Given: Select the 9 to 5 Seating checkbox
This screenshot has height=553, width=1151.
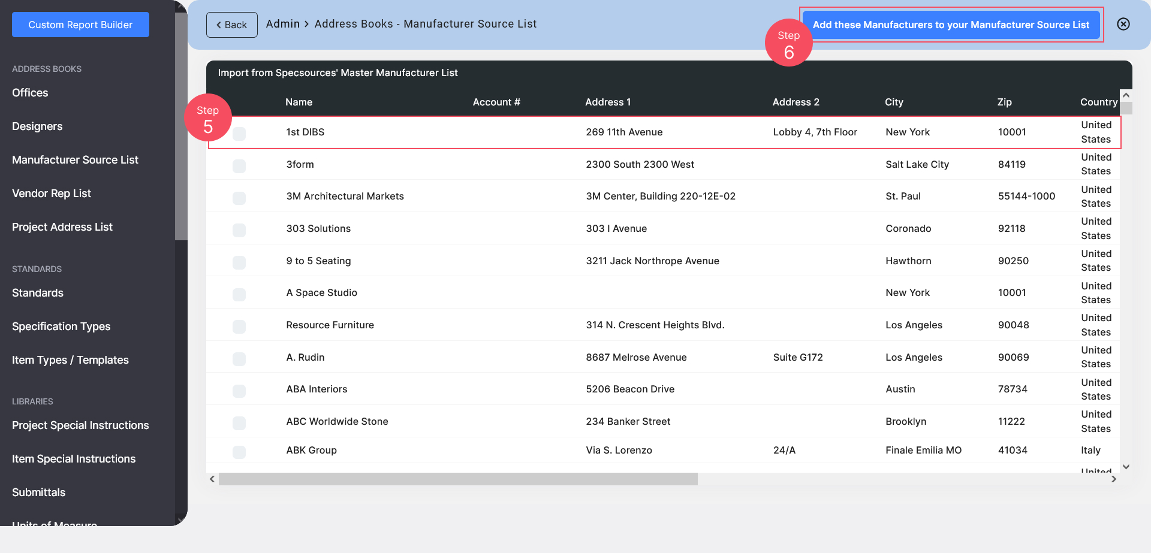Looking at the screenshot, I should 239,262.
